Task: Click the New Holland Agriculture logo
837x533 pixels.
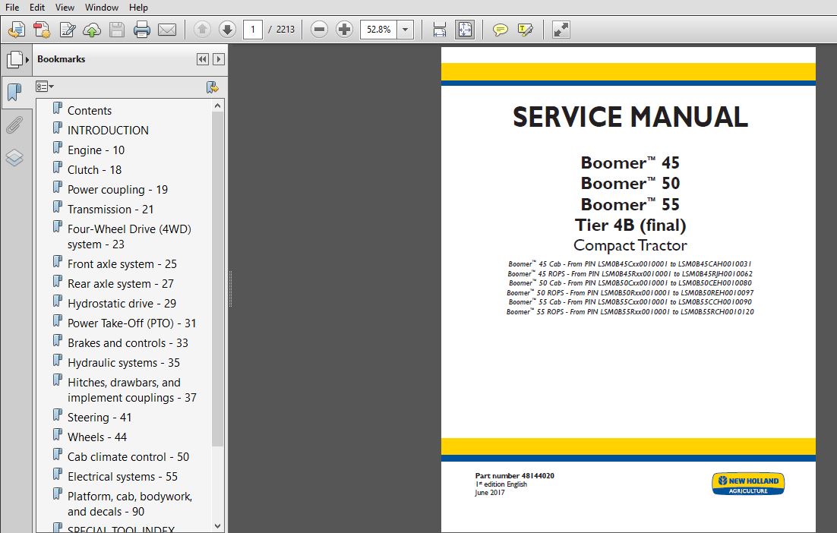Action: 748,484
